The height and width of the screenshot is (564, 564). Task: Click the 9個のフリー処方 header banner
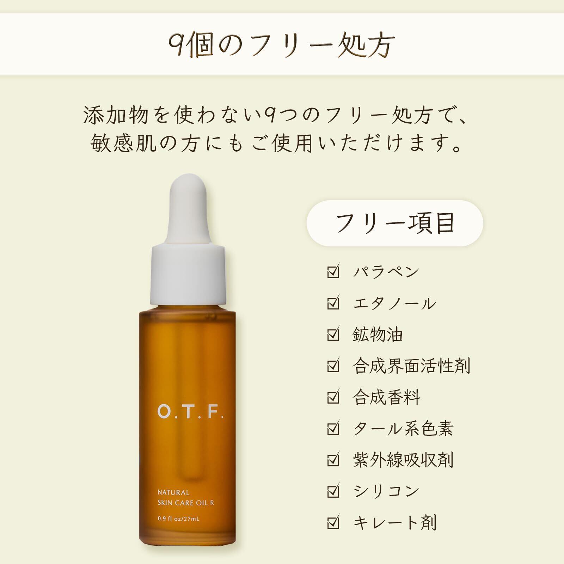[282, 44]
